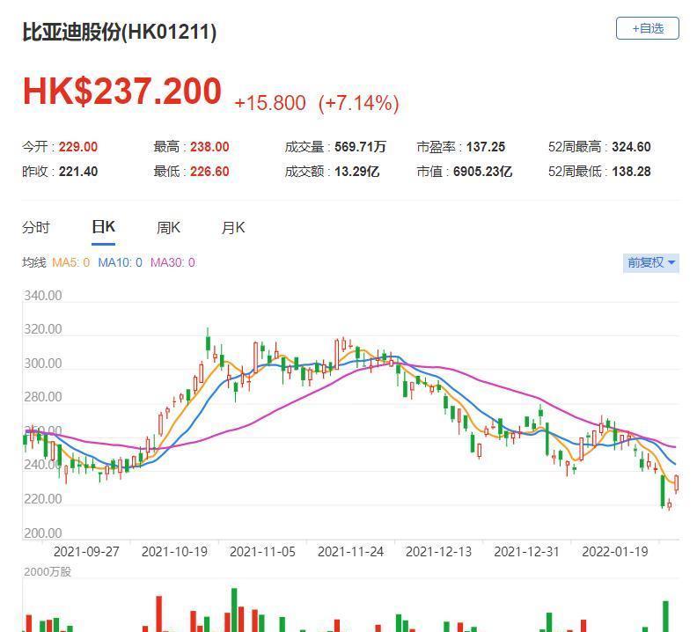Click the 均线 label before the MA values
Screen dimensions: 697x632
[x=33, y=262]
